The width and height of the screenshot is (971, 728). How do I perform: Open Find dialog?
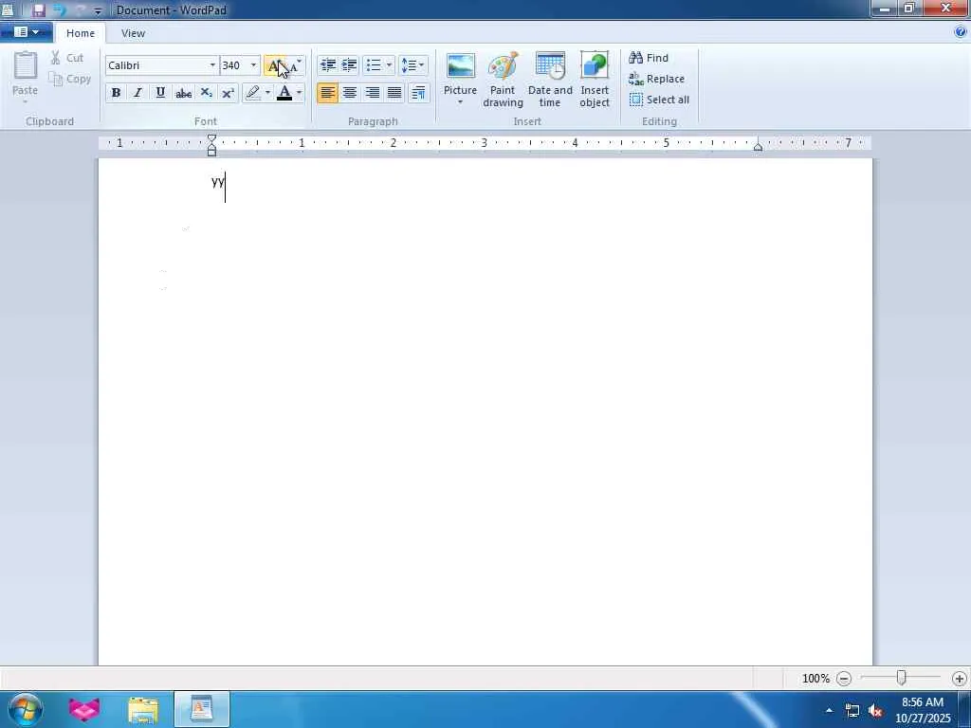(x=649, y=58)
